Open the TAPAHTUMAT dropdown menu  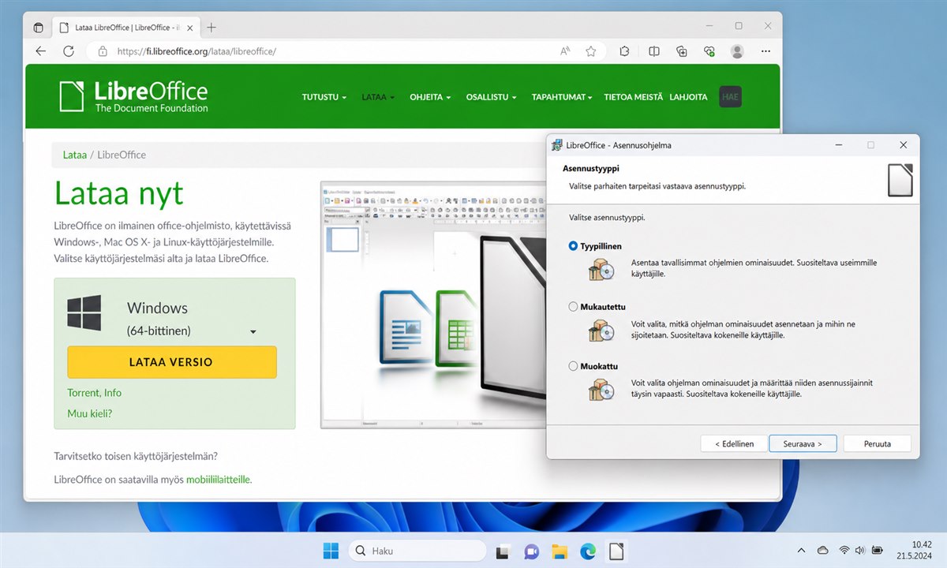(x=562, y=97)
